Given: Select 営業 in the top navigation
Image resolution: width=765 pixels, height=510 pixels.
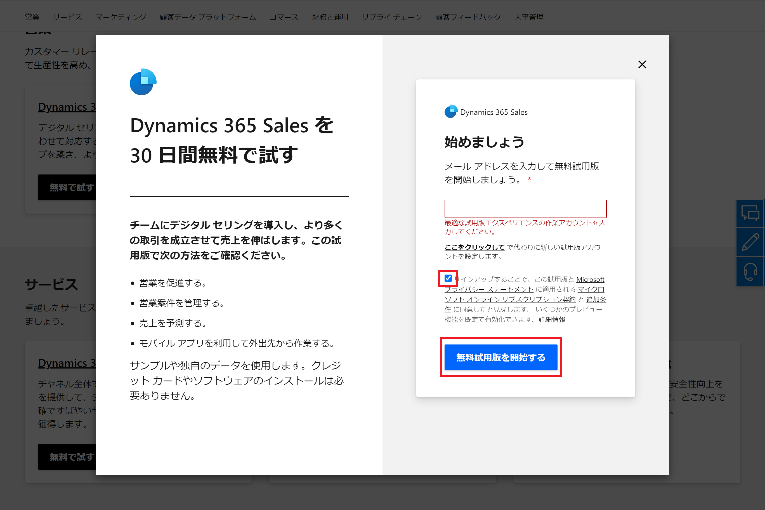Looking at the screenshot, I should click(32, 17).
